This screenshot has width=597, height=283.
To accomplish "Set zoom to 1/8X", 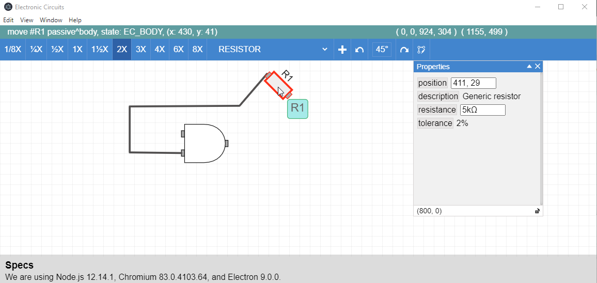I will 12,50.
